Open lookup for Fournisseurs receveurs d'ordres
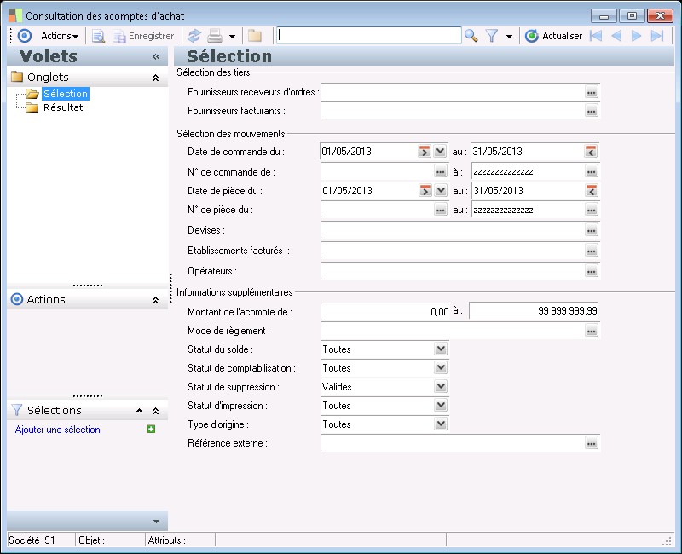The width and height of the screenshot is (682, 554). 592,92
